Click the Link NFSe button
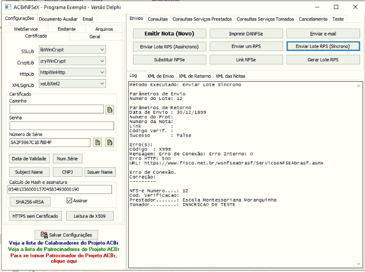Viewport: 365px width, 272px height. tap(246, 60)
